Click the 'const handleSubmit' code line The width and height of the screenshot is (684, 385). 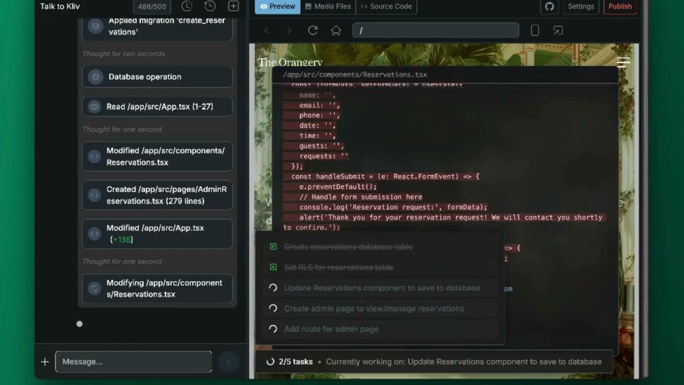click(385, 176)
